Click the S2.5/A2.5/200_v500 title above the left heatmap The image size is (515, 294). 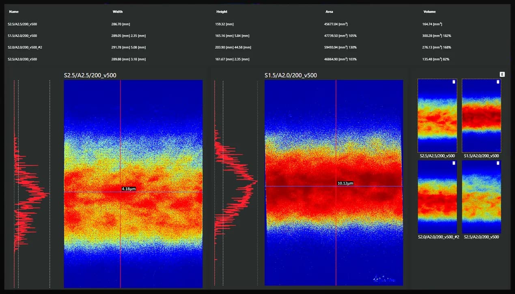pos(91,75)
